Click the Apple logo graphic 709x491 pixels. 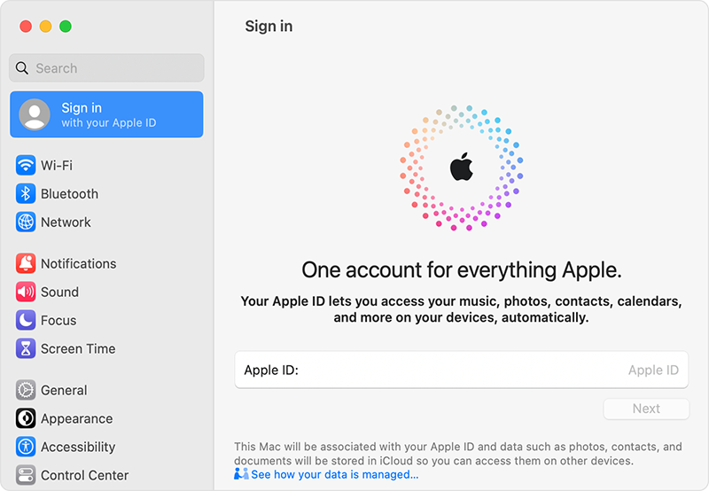pos(461,167)
